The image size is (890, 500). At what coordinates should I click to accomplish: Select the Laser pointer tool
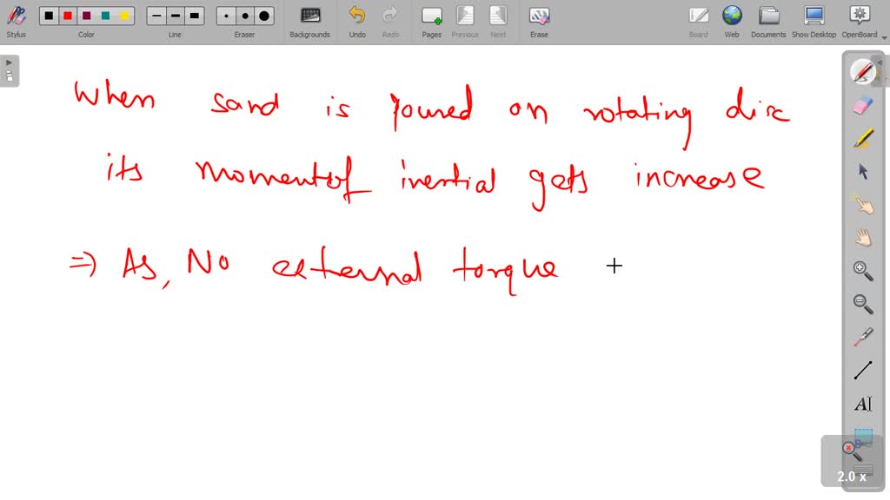pyautogui.click(x=862, y=337)
